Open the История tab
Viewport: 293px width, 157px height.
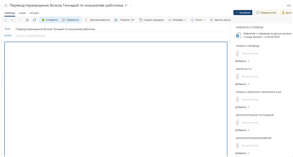point(34,13)
